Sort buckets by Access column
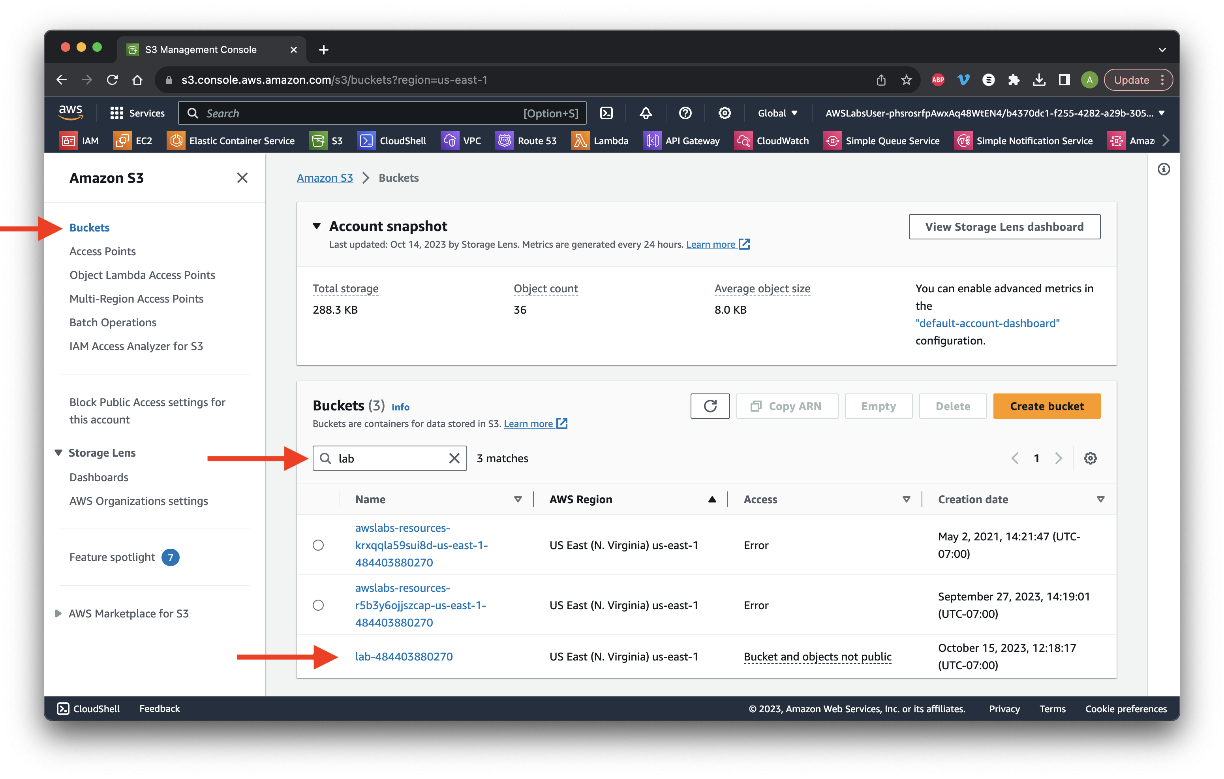Image resolution: width=1224 pixels, height=779 pixels. coord(906,499)
